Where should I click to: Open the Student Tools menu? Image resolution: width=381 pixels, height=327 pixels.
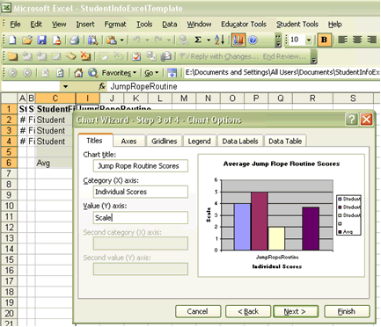[x=297, y=25]
